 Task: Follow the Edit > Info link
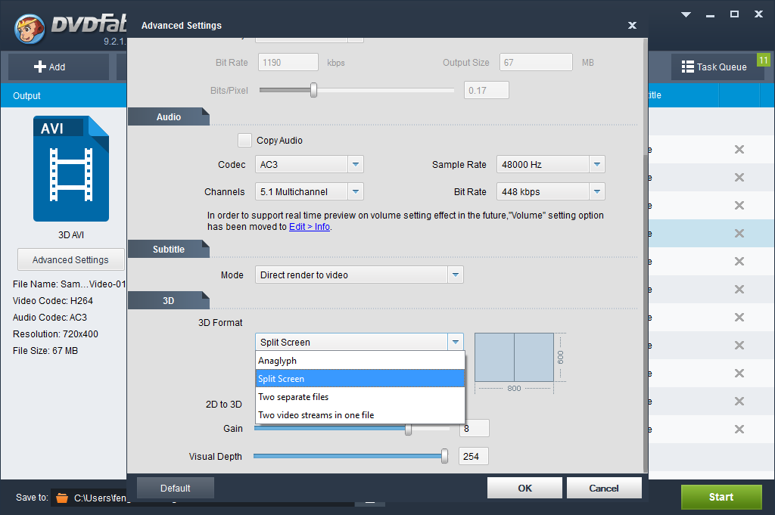click(310, 227)
